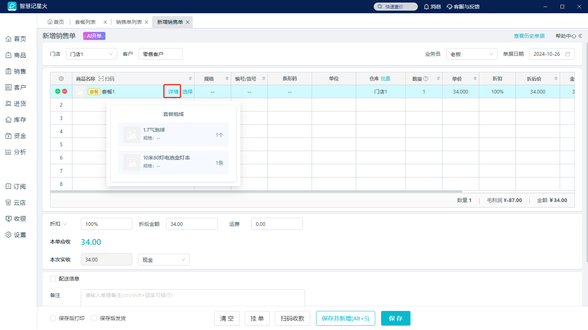
Task: Open 收银 in the left sidebar
Action: tap(16, 219)
